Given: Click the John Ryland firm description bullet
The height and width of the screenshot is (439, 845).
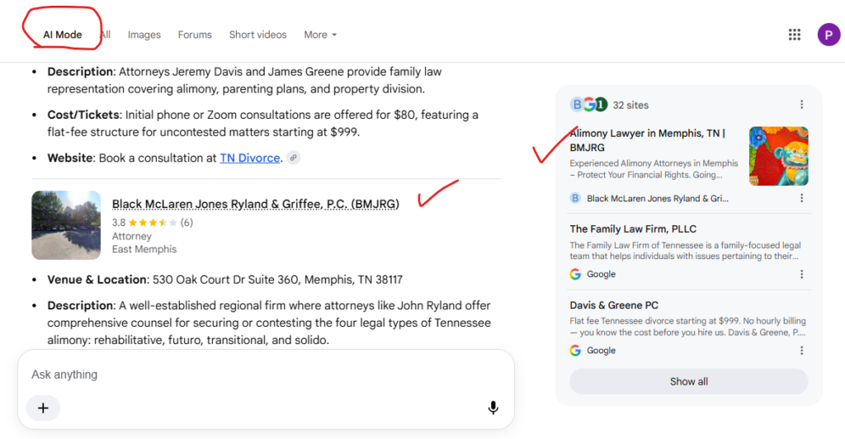Looking at the screenshot, I should coord(269,323).
